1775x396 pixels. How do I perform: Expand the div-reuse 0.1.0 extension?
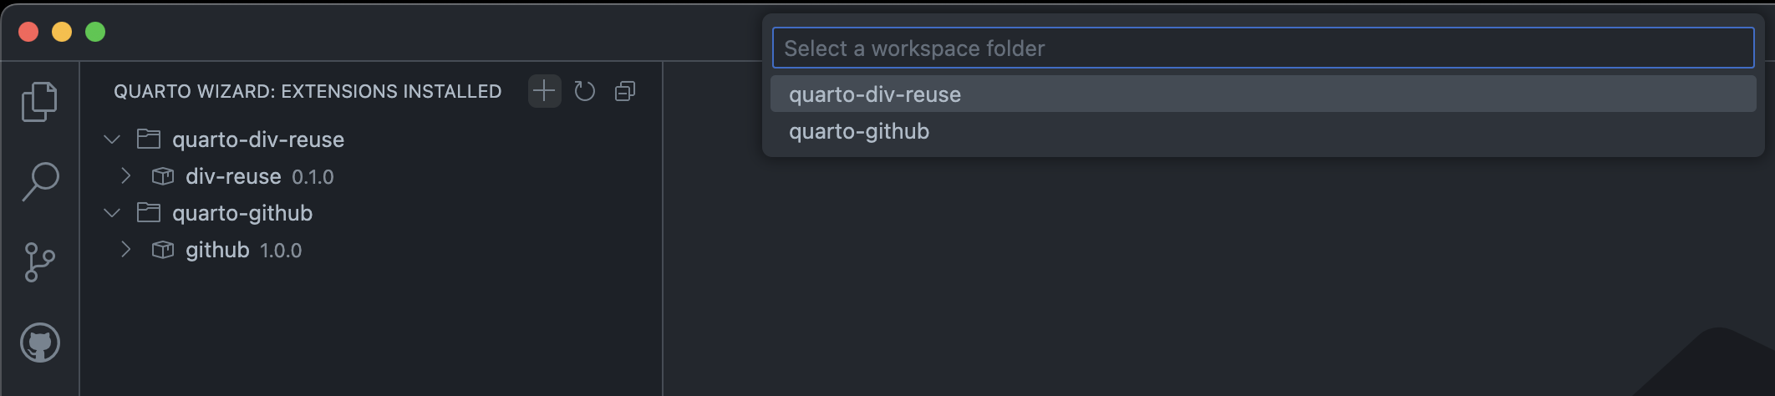[x=125, y=176]
